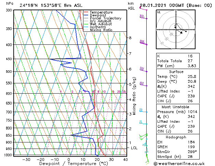Click the 5 km altitude tick label

[x=130, y=84]
